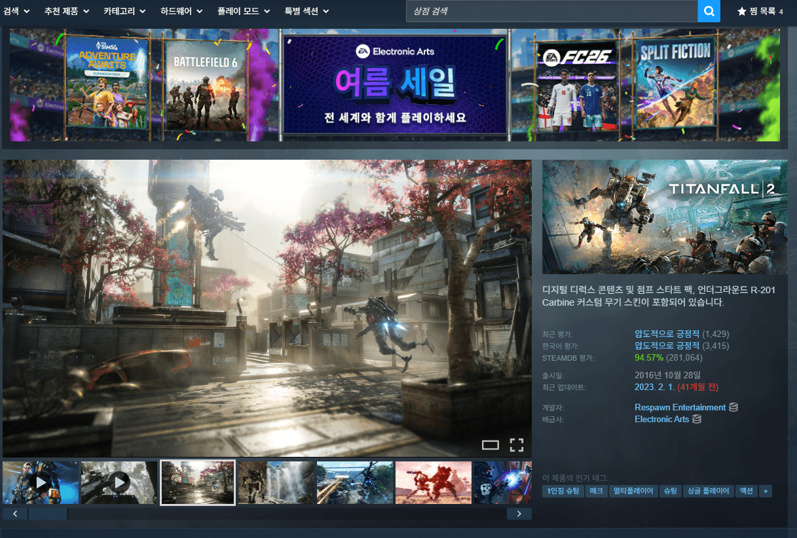Open the 추천 제품 dropdown
Screen dimensions: 797x538
(x=67, y=11)
